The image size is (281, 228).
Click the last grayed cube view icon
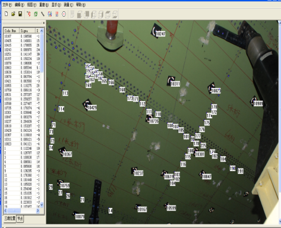tap(115, 14)
